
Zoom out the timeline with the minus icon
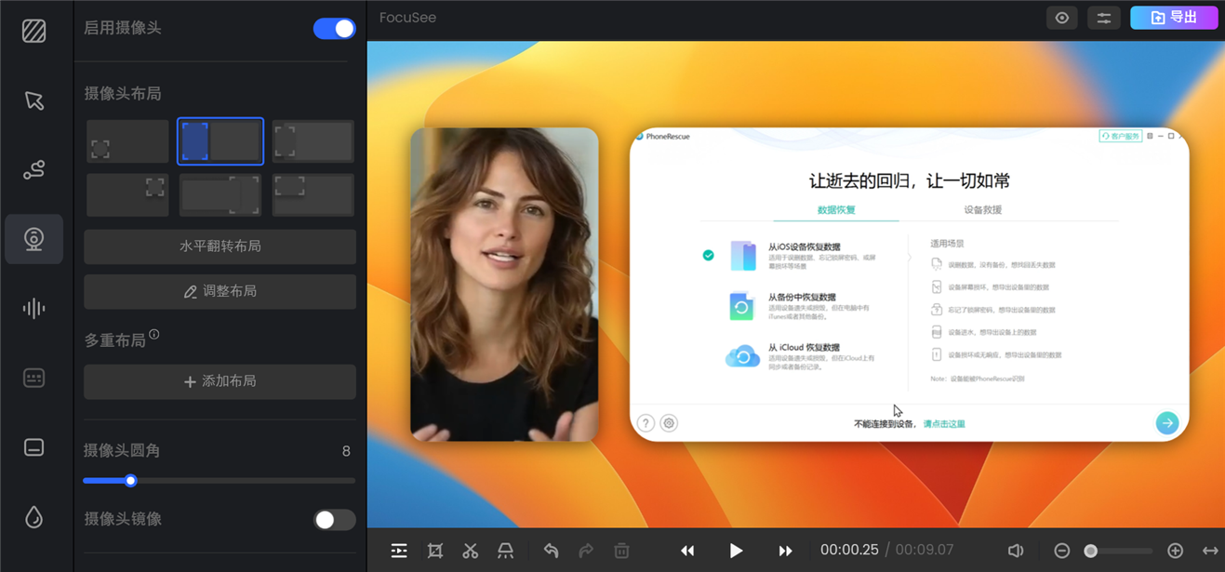pyautogui.click(x=1062, y=551)
